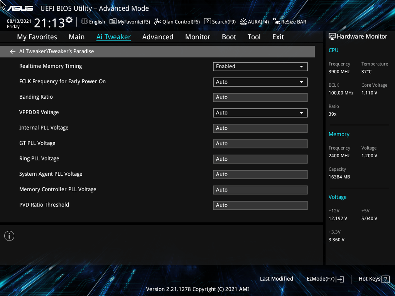Screen dimensions: 395x296
Task: Click BCLK value 100.00 MHz
Action: [x=341, y=93]
